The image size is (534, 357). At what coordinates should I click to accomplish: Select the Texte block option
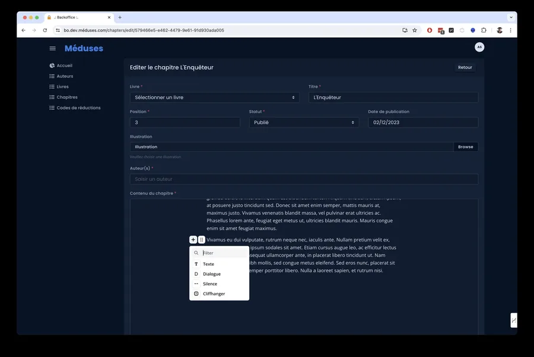220,264
